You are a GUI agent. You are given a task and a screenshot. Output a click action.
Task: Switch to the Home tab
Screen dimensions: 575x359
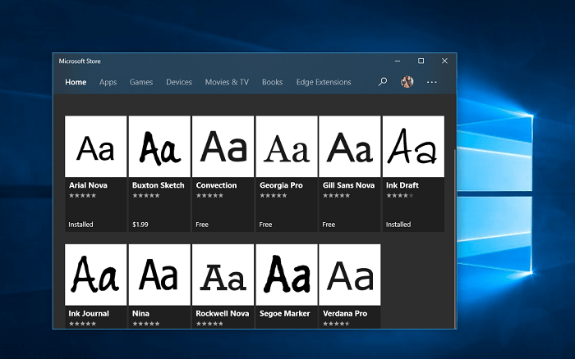pos(76,82)
